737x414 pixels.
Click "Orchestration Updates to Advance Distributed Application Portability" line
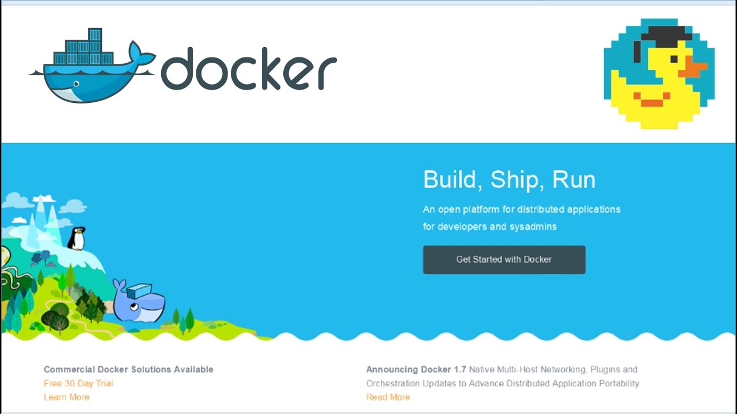coord(503,384)
